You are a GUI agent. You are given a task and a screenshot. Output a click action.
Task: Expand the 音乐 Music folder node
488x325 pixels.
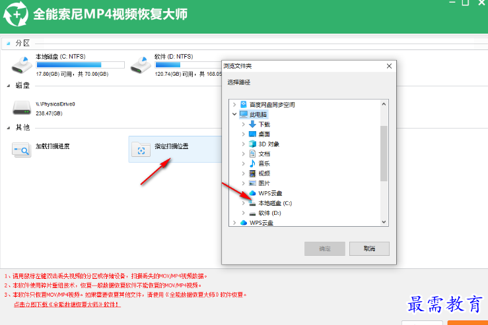coord(244,163)
